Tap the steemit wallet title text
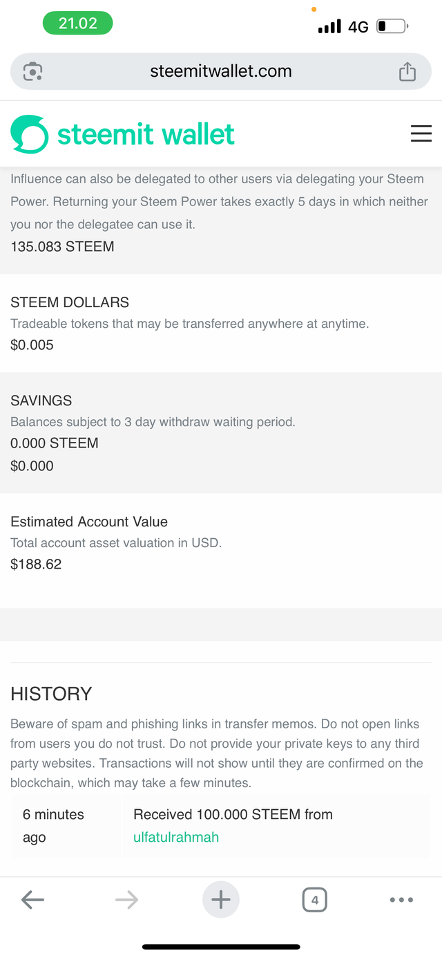Screen dimensions: 442x958 (x=146, y=134)
